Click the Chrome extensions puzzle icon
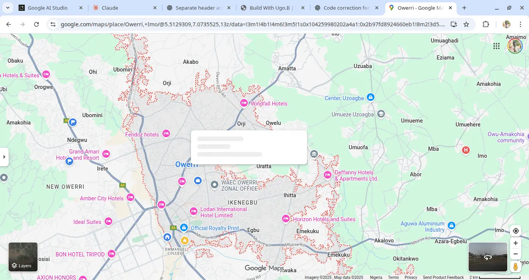The image size is (529, 280). pos(486,24)
